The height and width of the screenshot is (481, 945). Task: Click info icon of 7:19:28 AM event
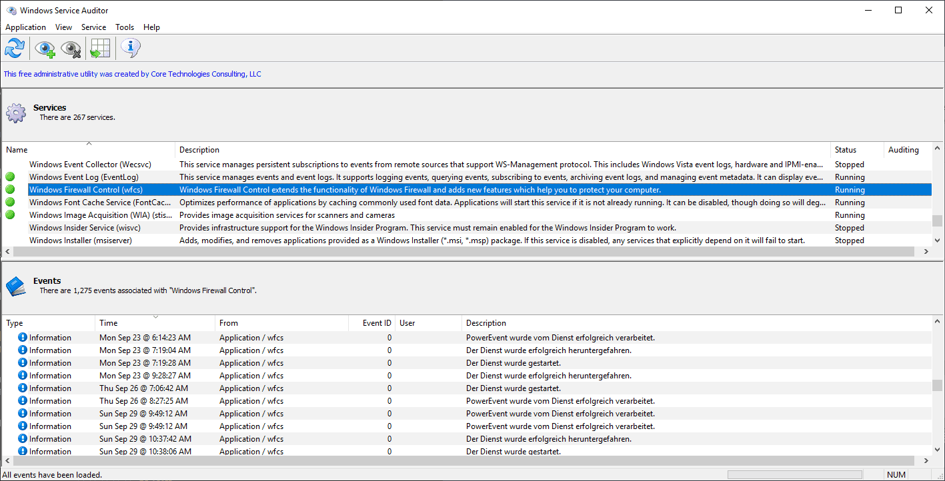point(23,363)
